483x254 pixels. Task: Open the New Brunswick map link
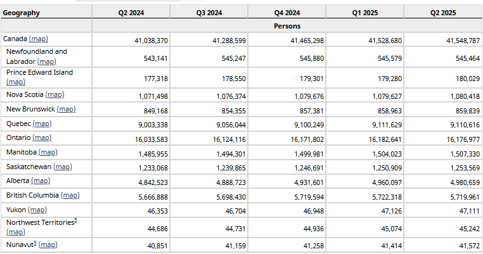[x=66, y=110]
